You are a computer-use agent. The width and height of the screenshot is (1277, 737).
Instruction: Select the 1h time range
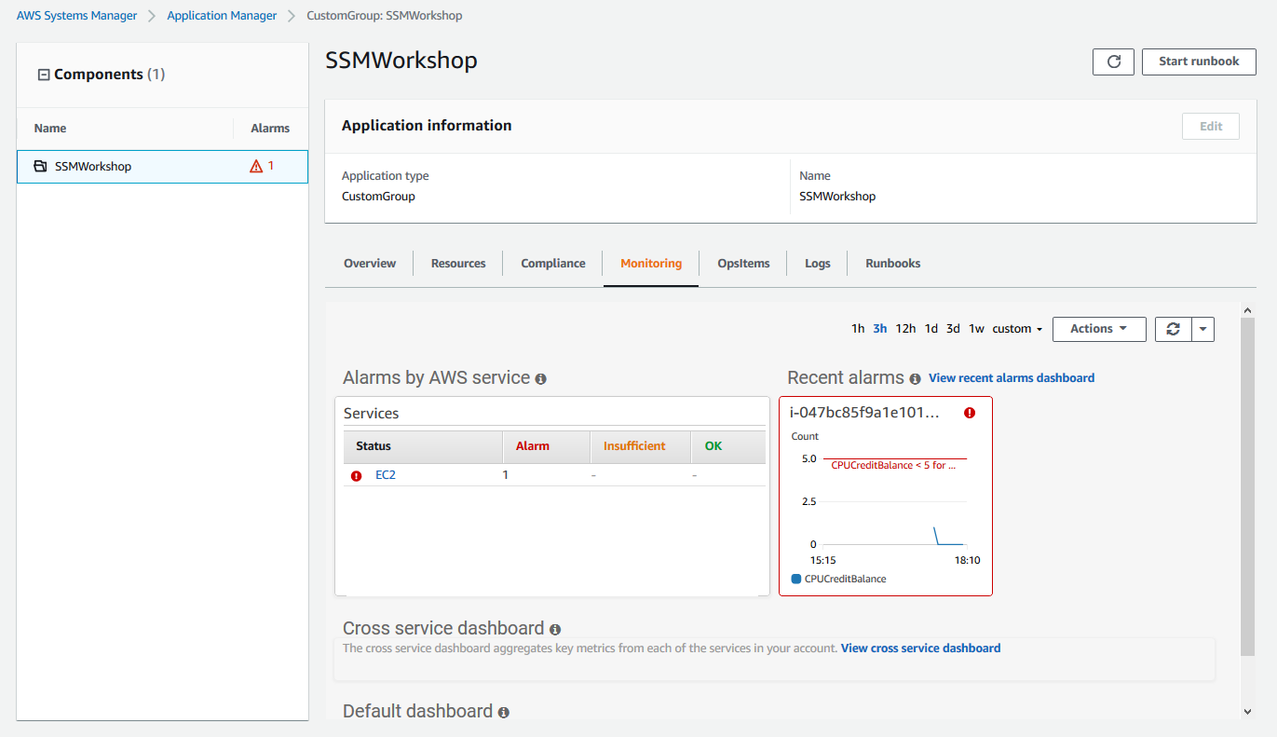click(x=858, y=329)
